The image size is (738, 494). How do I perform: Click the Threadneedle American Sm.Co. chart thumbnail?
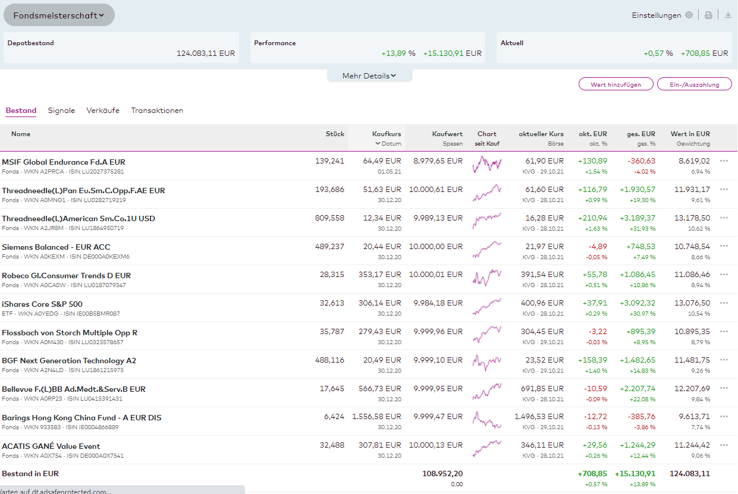[487, 221]
